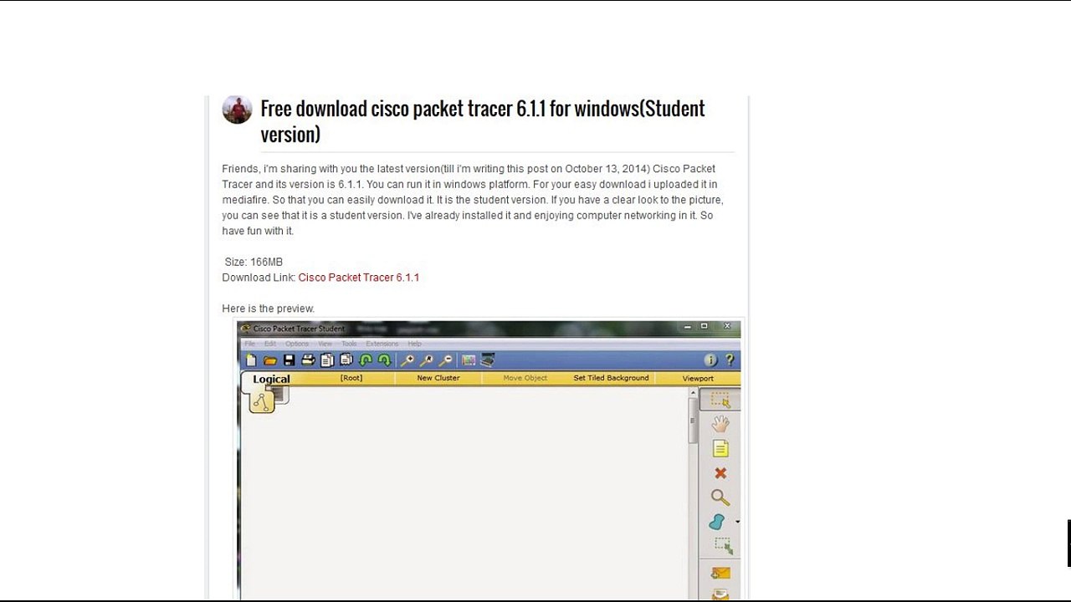The width and height of the screenshot is (1071, 602).
Task: Open the Extensions menu
Action: (382, 344)
